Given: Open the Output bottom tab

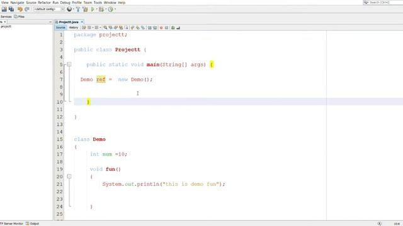Looking at the screenshot, I should pos(32,223).
